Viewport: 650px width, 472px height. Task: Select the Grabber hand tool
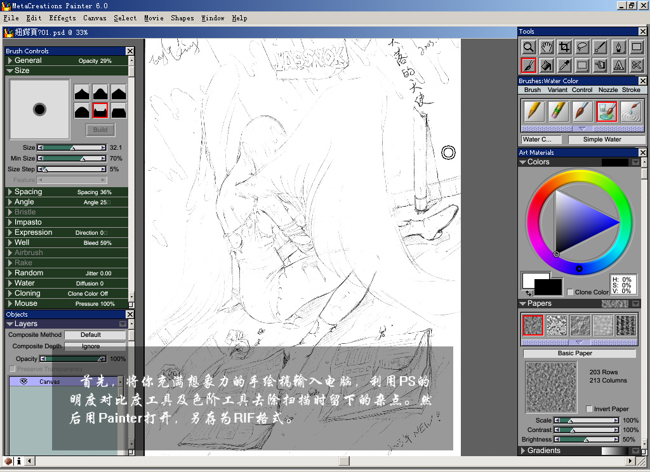pyautogui.click(x=547, y=47)
